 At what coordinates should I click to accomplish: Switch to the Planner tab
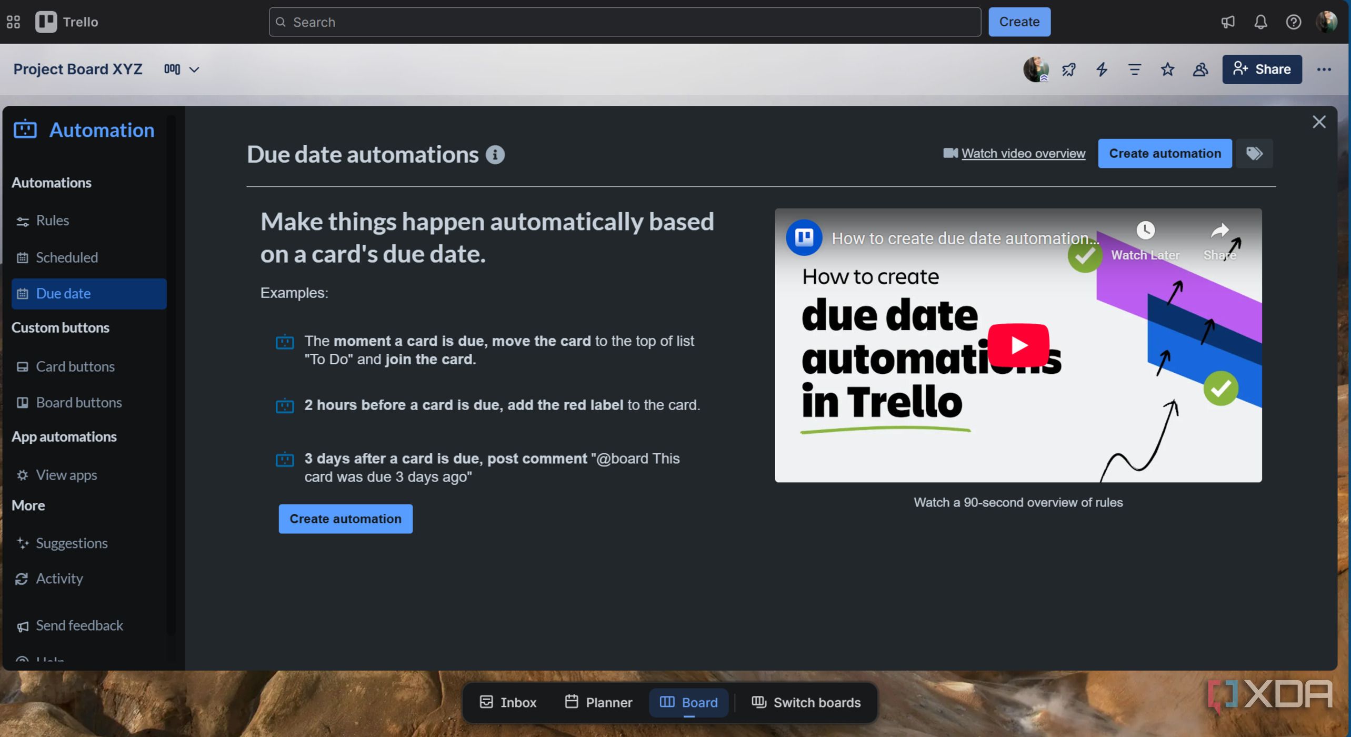point(598,702)
